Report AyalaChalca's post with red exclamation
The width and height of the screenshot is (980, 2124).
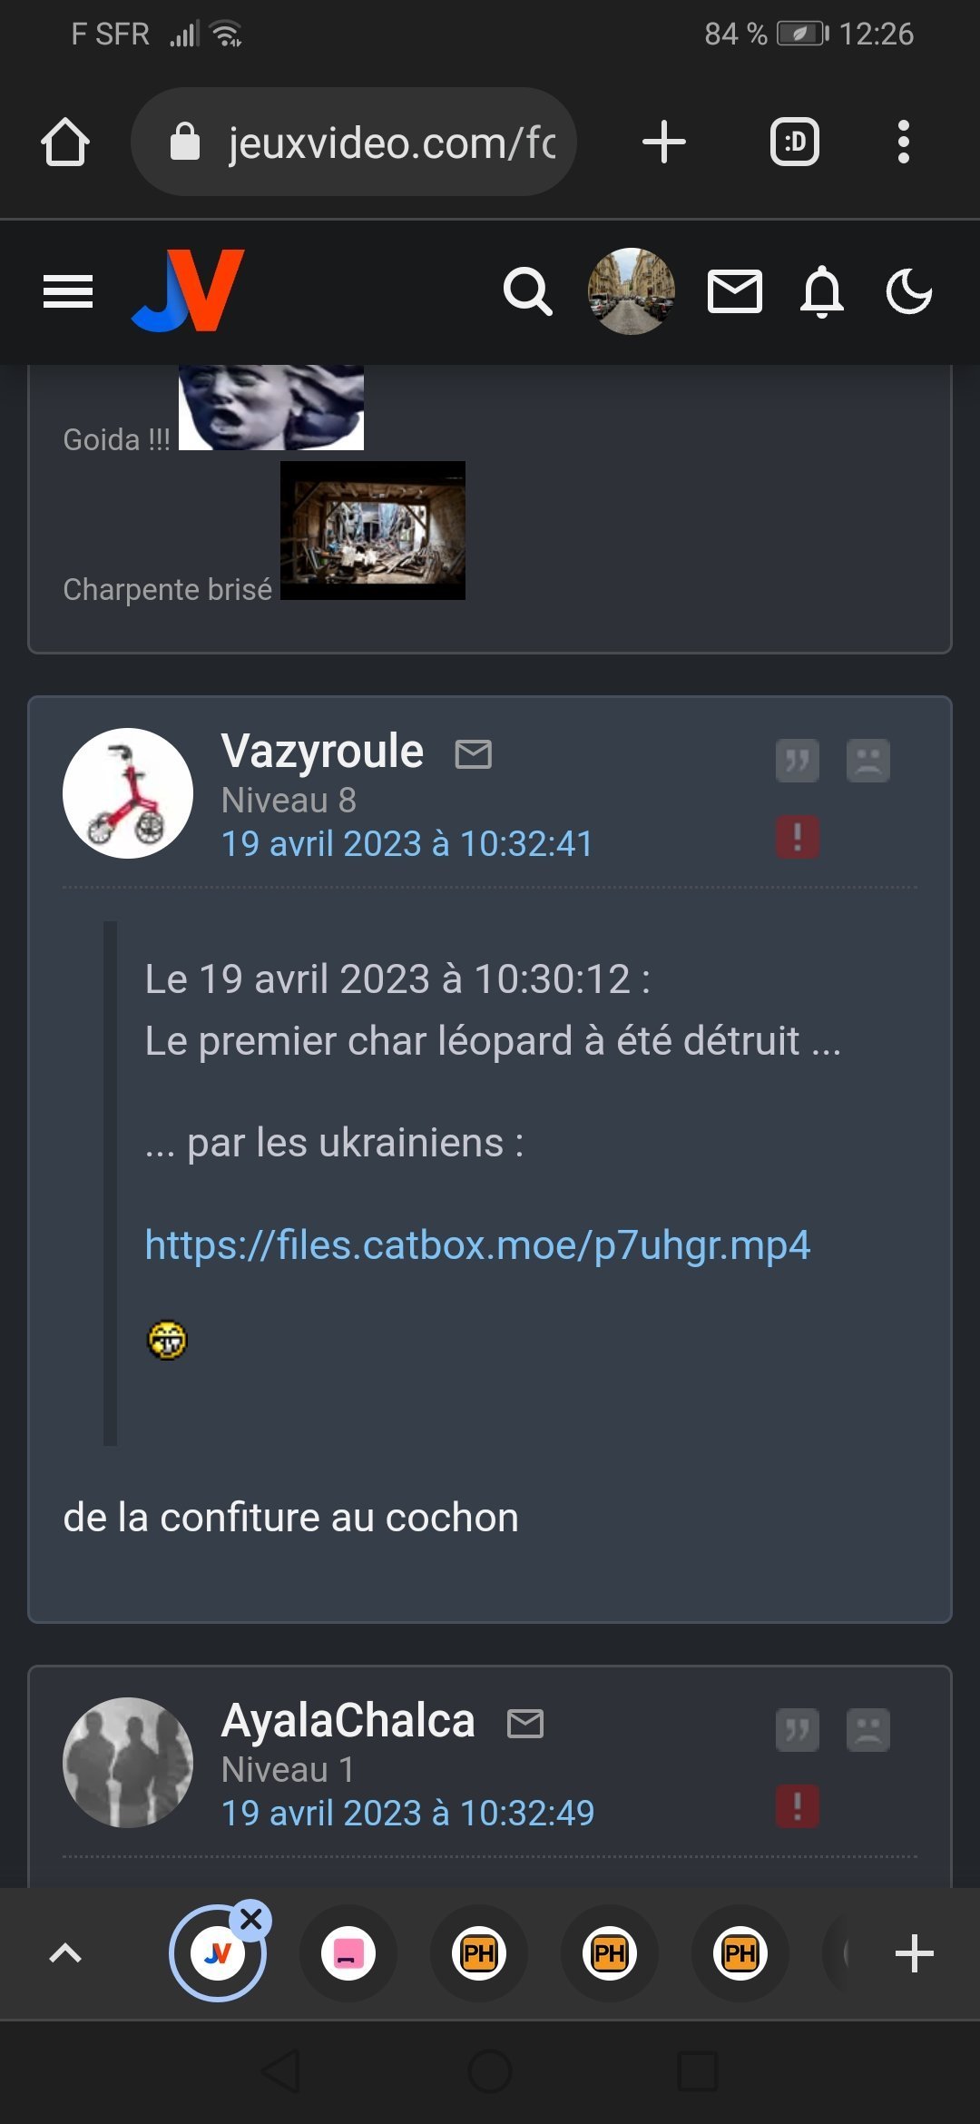pyautogui.click(x=797, y=1806)
